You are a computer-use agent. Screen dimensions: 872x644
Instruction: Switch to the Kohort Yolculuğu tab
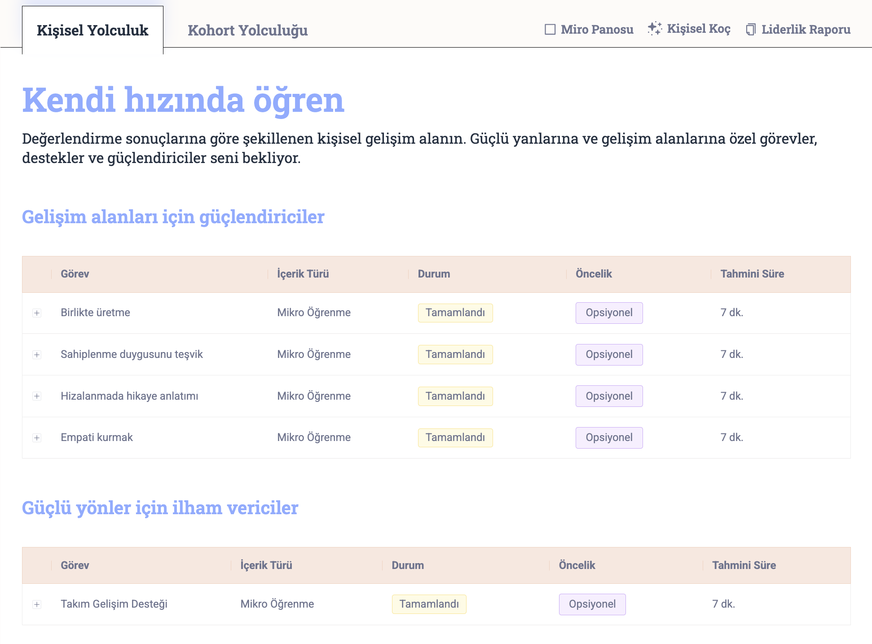click(247, 30)
